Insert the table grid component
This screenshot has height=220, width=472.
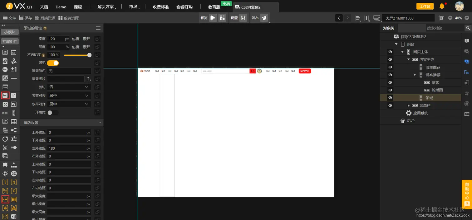[x=14, y=121]
